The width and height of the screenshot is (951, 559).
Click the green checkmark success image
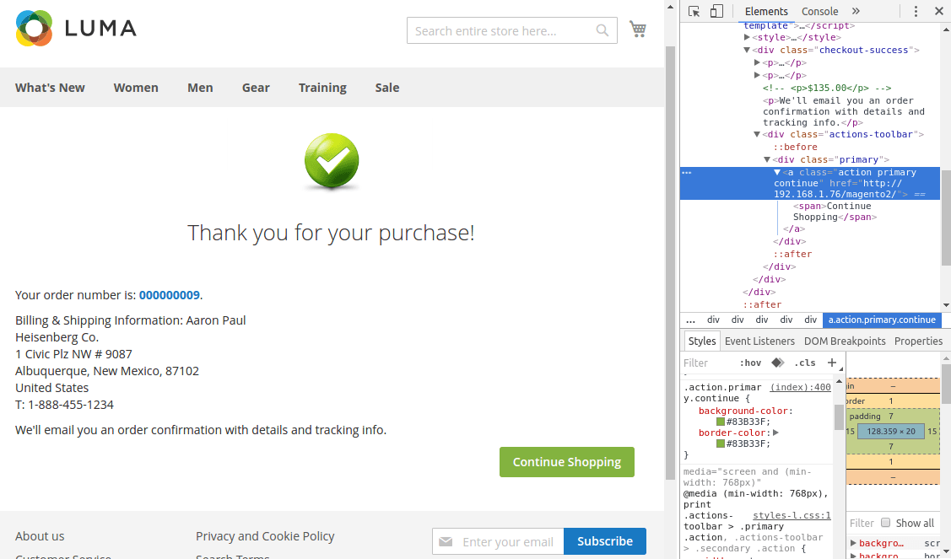(x=331, y=161)
